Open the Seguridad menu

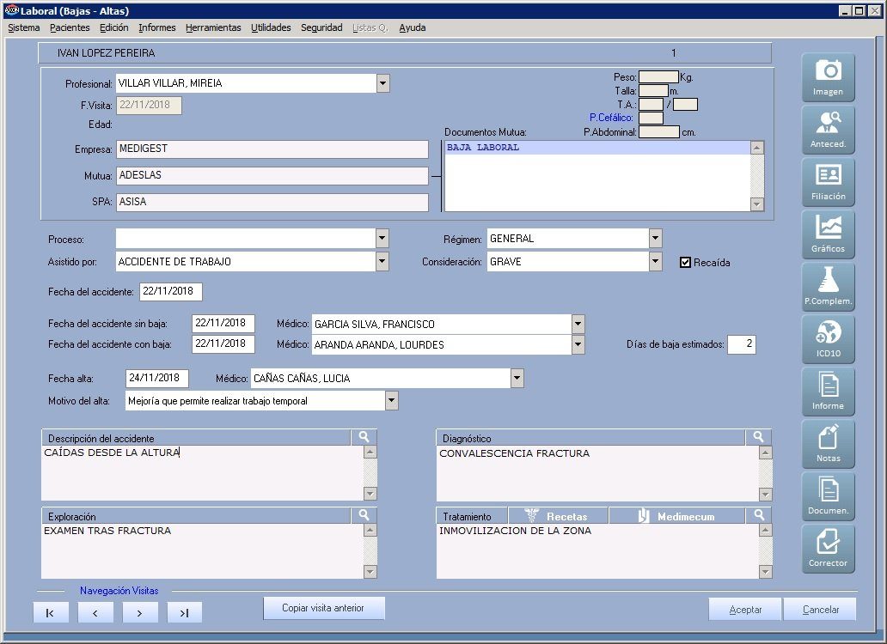tap(321, 27)
